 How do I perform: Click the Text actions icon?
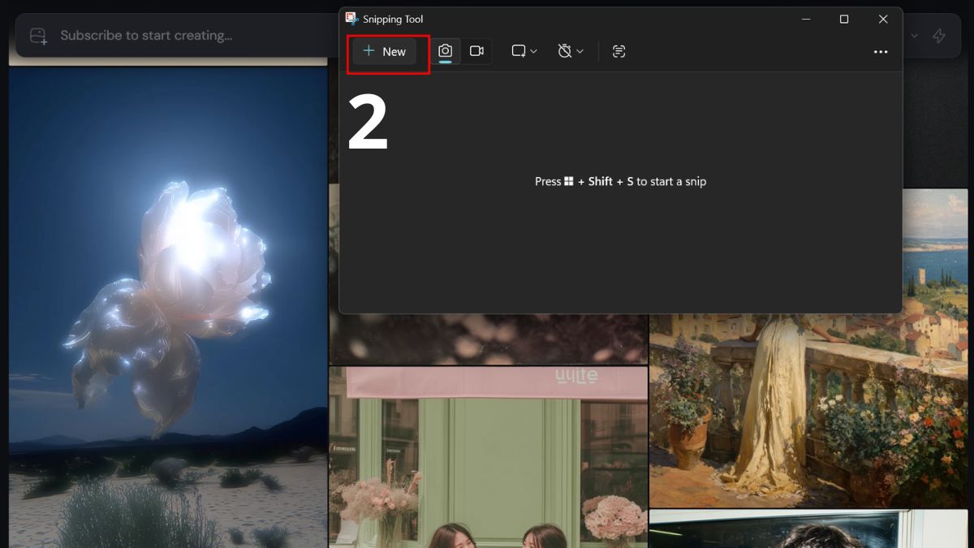click(x=619, y=51)
